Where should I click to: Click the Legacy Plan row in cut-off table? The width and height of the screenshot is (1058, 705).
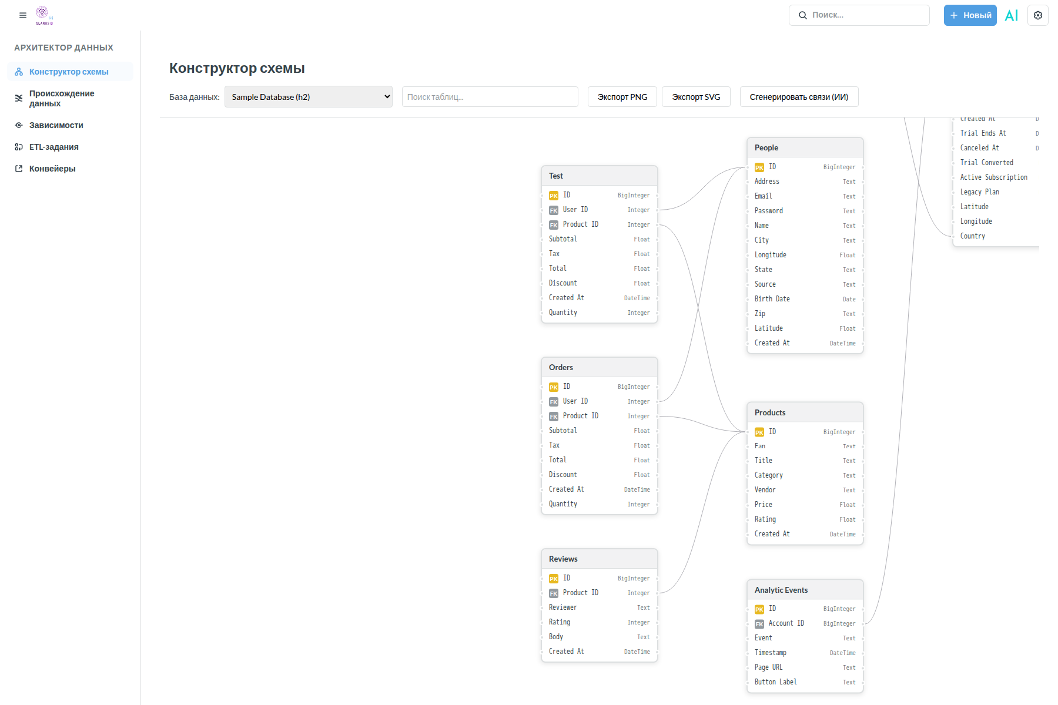(996, 192)
